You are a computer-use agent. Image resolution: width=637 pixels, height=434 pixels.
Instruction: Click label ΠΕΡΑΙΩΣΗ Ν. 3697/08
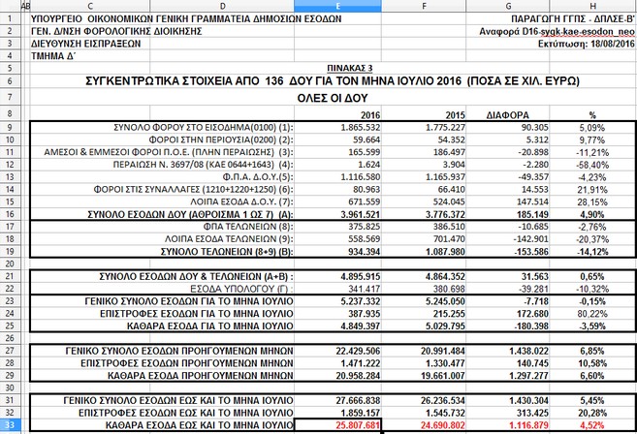pos(204,165)
